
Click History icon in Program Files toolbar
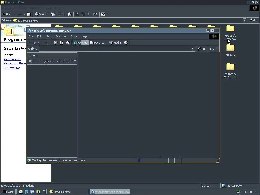(x=70, y=14)
